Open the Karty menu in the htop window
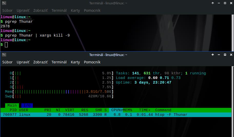234x137 pixels. click(x=75, y=62)
